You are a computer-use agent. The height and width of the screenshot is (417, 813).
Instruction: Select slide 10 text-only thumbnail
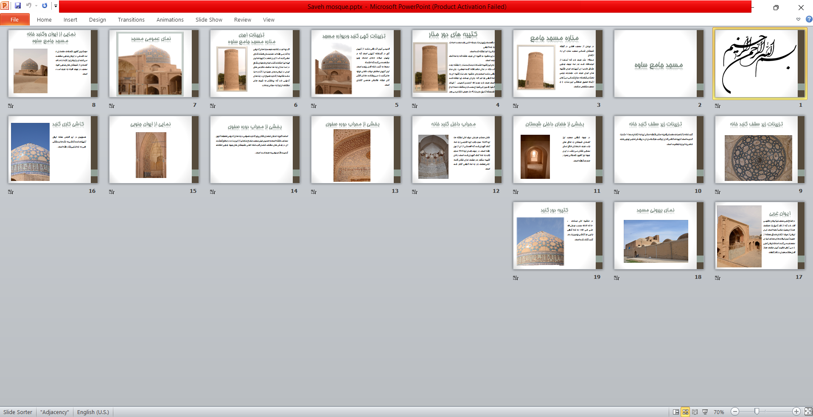(x=659, y=150)
